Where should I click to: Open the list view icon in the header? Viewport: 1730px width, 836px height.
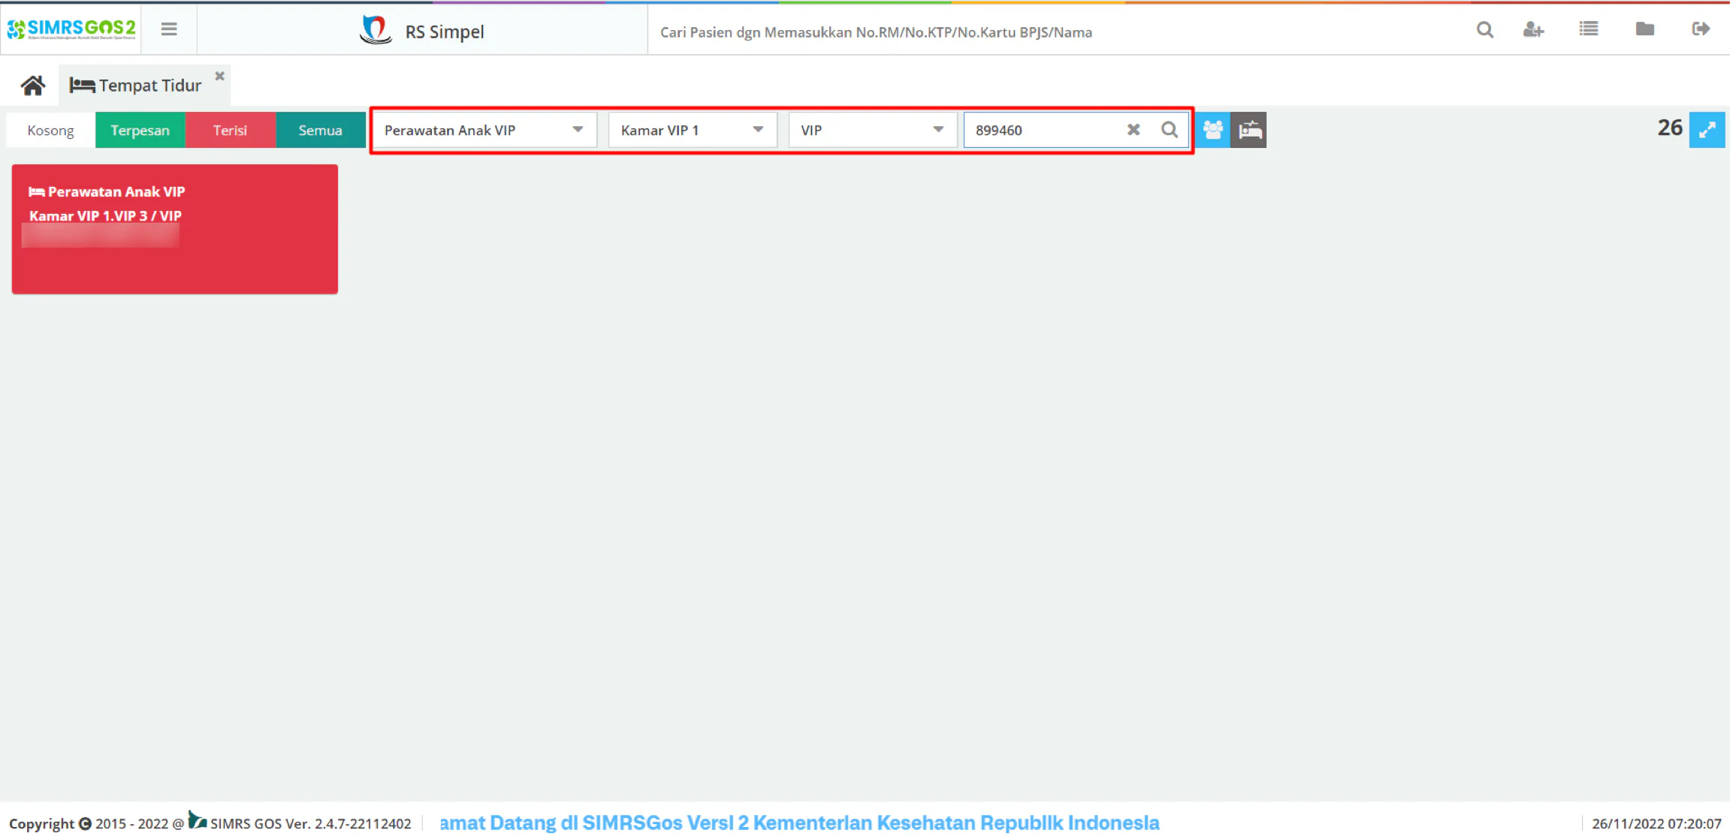pyautogui.click(x=1588, y=29)
